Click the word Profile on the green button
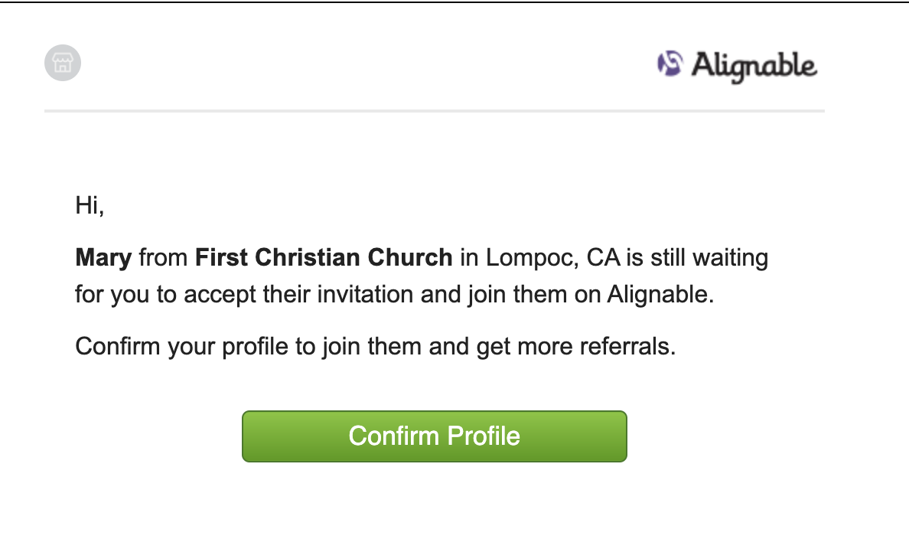The image size is (909, 539). click(484, 436)
